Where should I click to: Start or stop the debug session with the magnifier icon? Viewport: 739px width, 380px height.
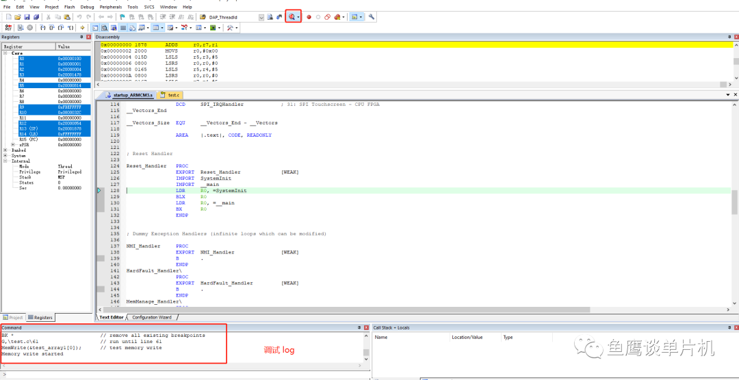(x=291, y=17)
